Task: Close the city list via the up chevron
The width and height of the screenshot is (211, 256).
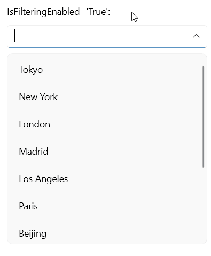Action: click(196, 36)
